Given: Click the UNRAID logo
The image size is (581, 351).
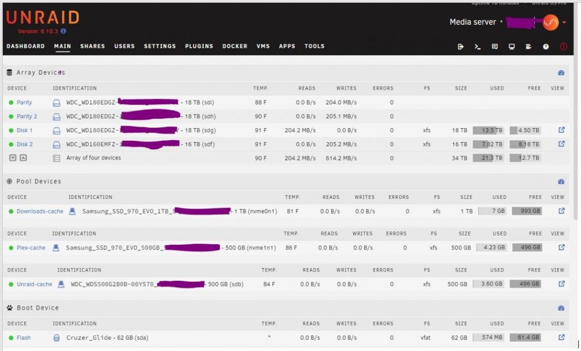Looking at the screenshot, I should pos(42,17).
